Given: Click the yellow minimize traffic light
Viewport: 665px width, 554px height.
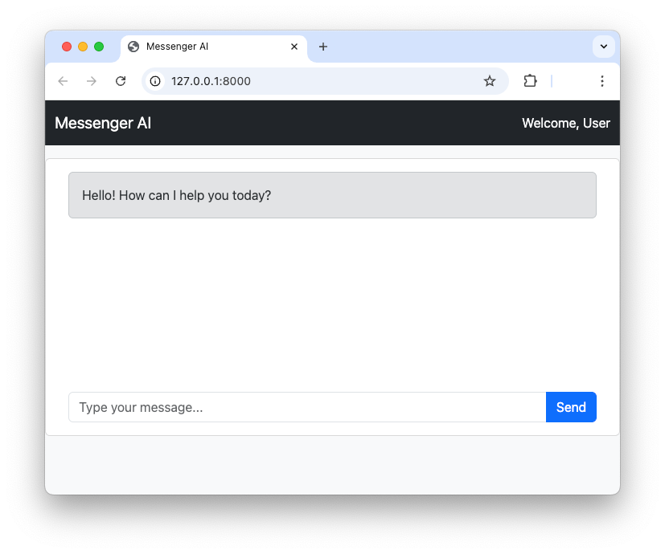Looking at the screenshot, I should (x=82, y=47).
